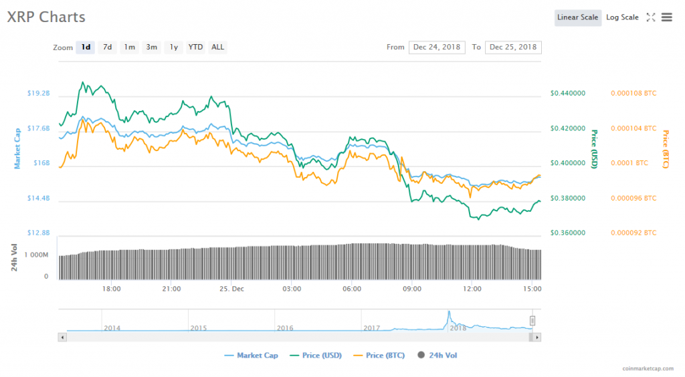Edit the To date field

(x=513, y=47)
